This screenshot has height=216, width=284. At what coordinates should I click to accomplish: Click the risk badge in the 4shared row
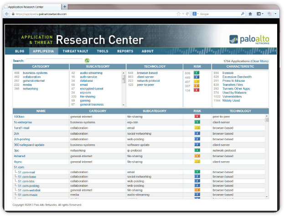197,156
